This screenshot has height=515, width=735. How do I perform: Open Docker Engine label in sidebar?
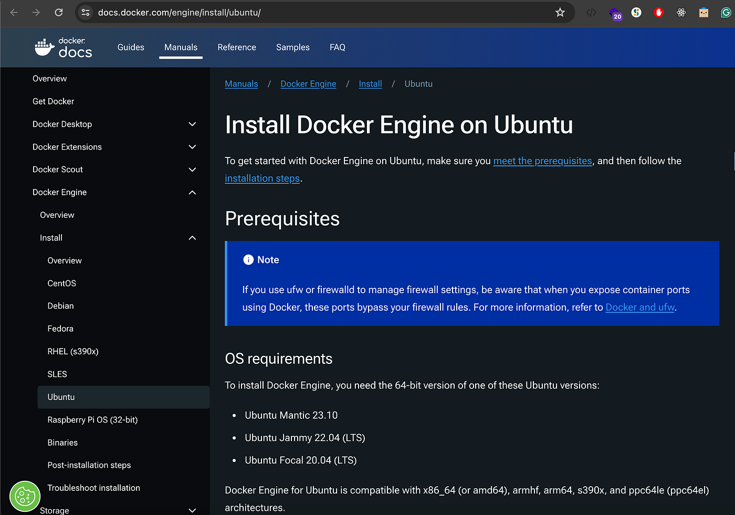coord(59,193)
